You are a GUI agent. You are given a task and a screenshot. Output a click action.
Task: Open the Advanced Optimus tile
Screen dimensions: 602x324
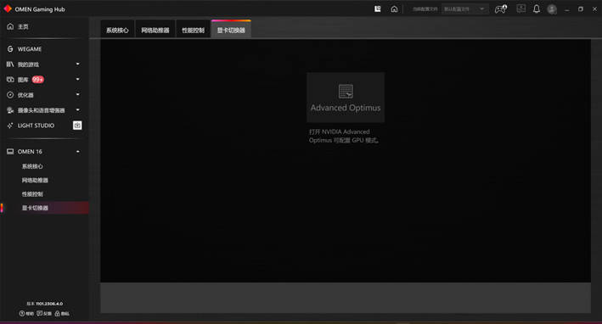346,98
